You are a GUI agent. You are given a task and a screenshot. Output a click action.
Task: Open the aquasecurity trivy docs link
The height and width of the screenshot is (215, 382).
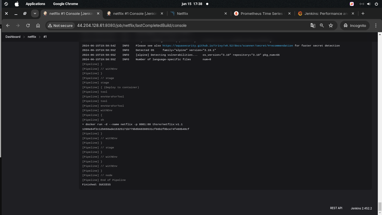point(228,46)
